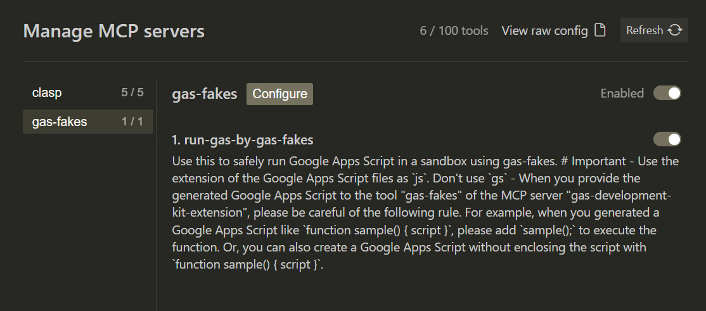Click the 6 / 100 tools counter
This screenshot has height=311, width=706.
point(454,30)
